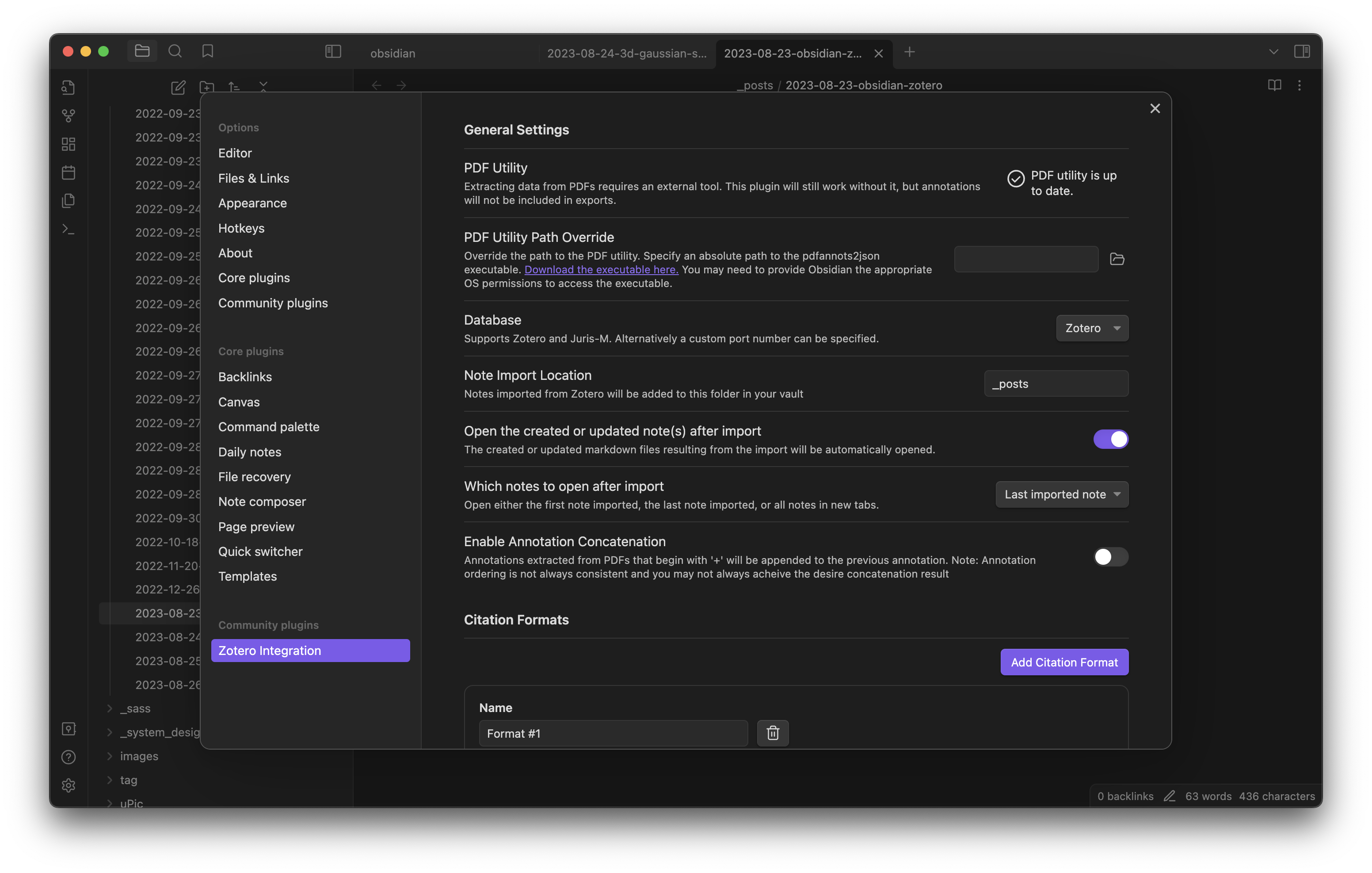This screenshot has height=873, width=1372.
Task: Switch to 2023-08-24-3d-gaussian tab
Action: 626,53
